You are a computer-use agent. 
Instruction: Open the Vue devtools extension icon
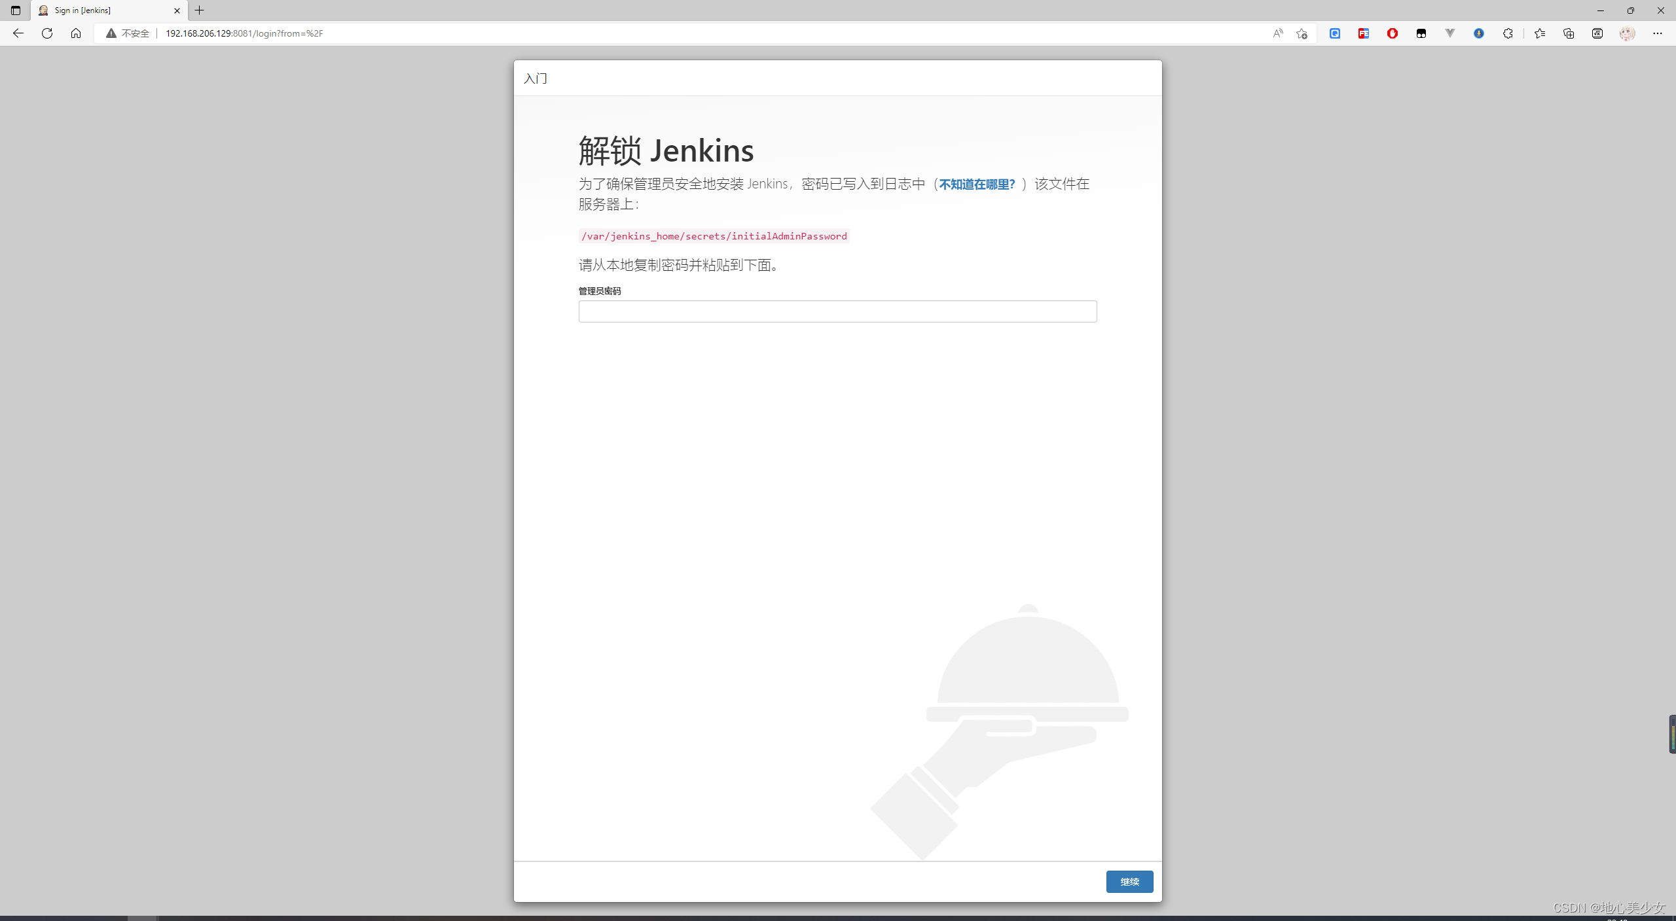tap(1449, 33)
